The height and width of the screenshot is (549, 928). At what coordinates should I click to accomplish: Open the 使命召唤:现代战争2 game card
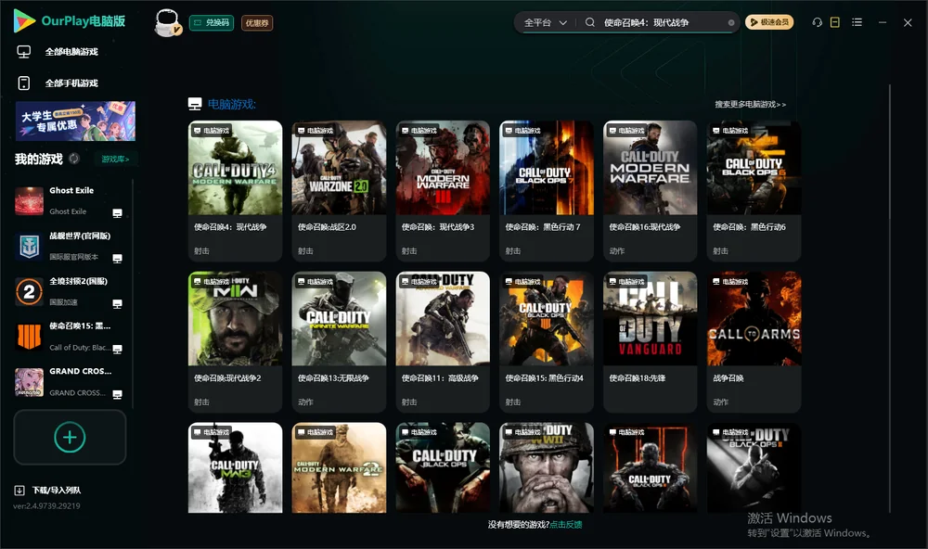tap(235, 341)
